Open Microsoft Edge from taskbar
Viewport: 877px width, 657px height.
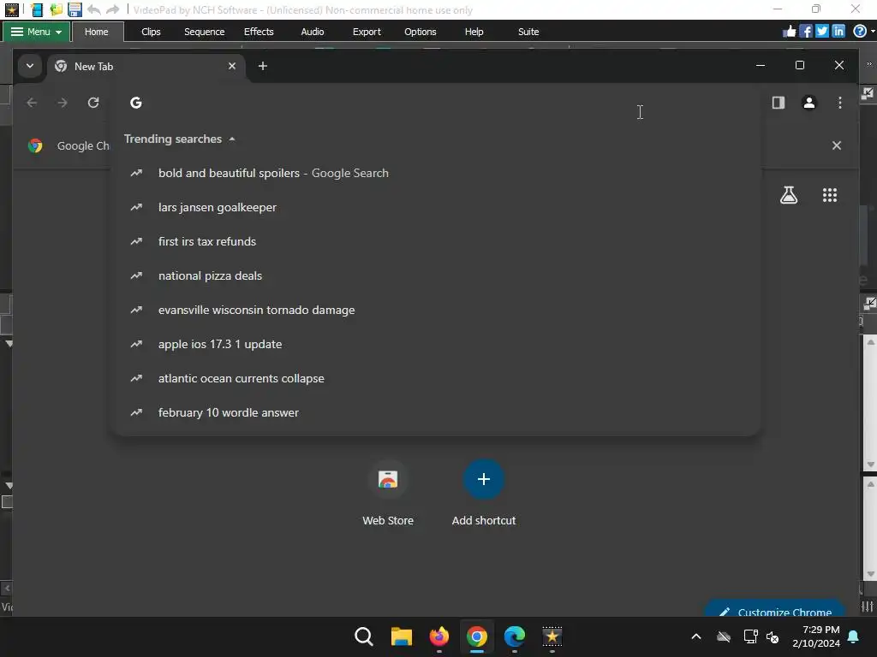[515, 636]
